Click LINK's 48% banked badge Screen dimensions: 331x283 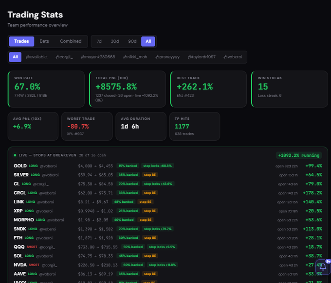click(124, 202)
